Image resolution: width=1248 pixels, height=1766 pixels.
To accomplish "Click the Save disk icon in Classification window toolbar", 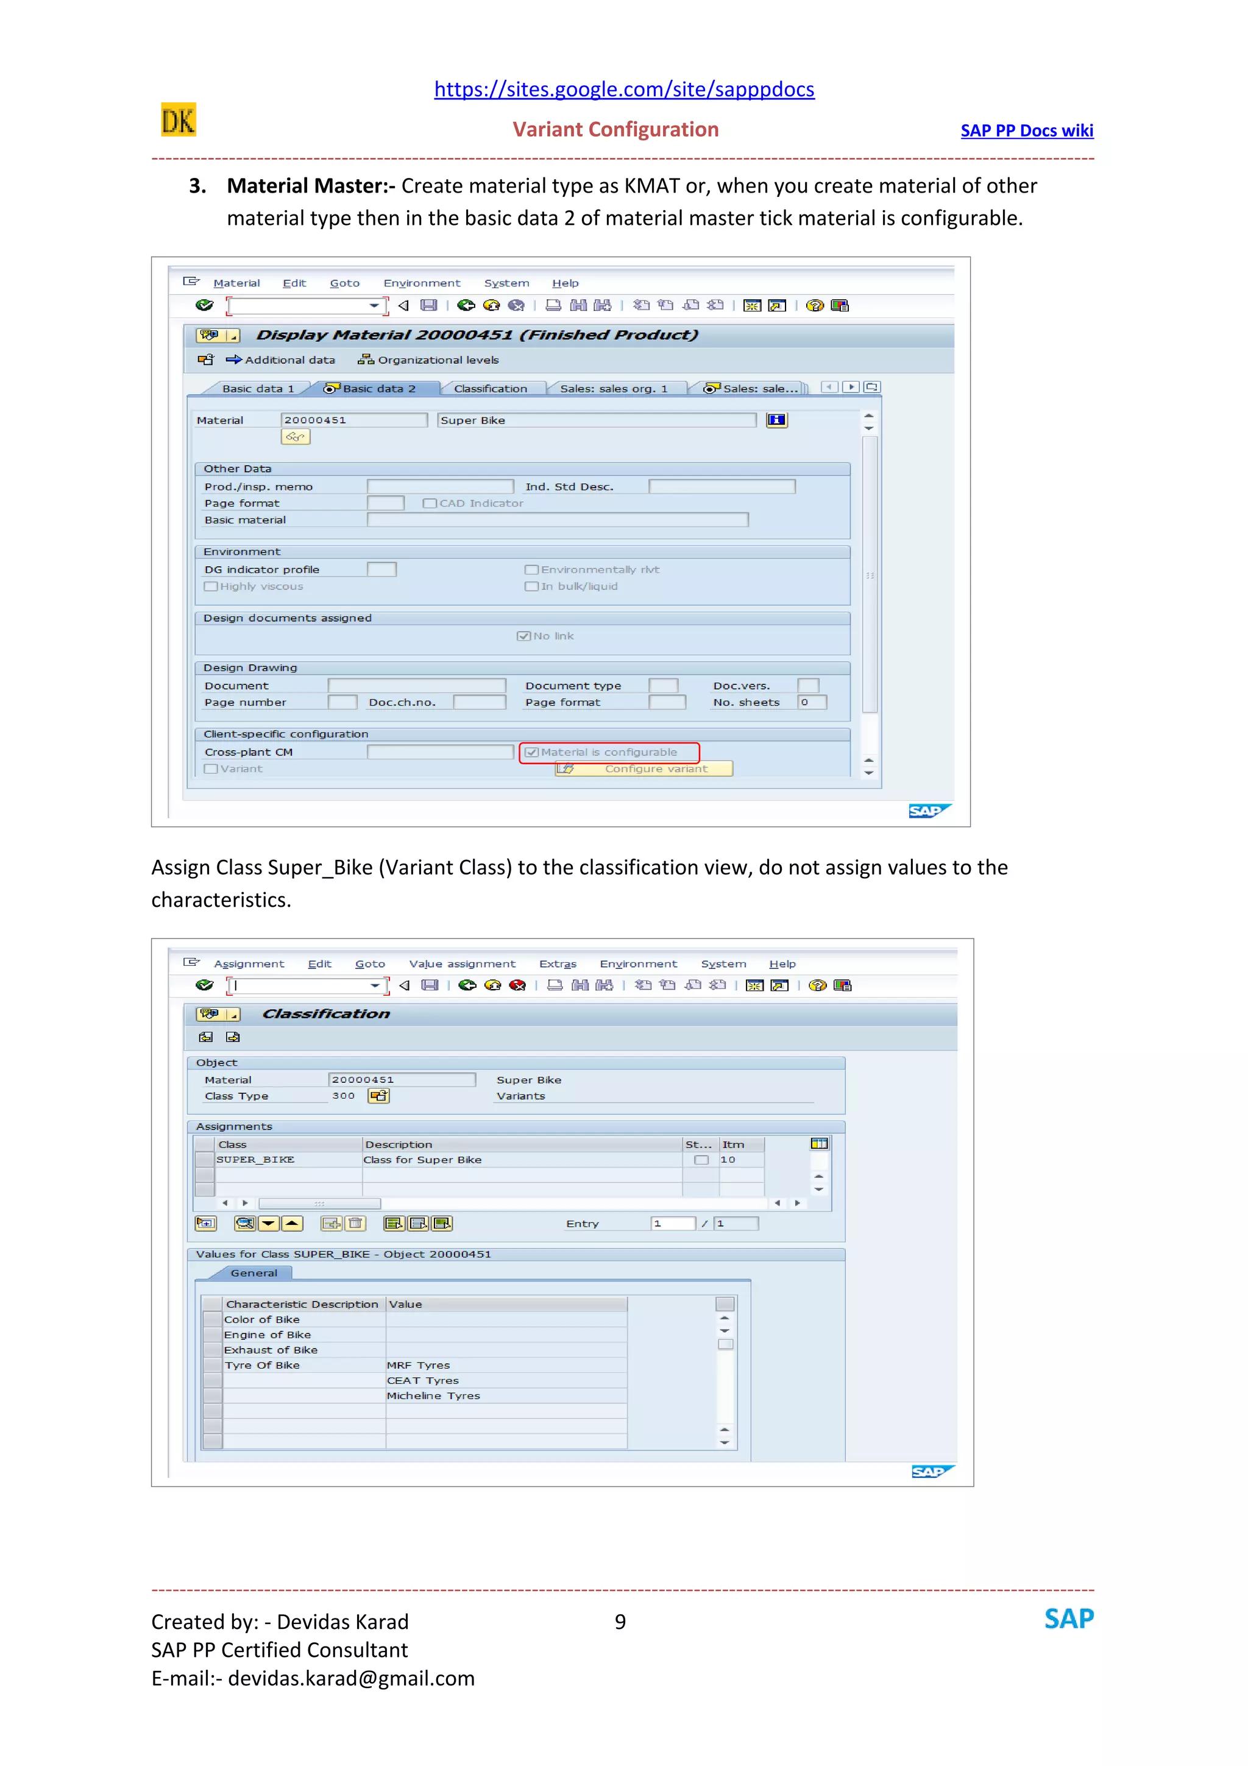I will 430,985.
